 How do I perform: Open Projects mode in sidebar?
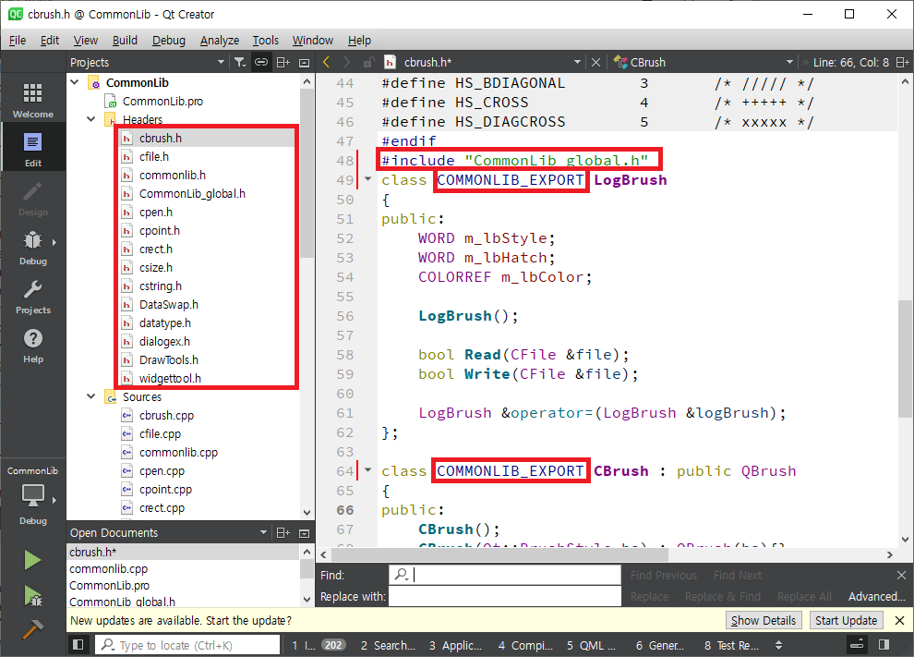tap(32, 296)
